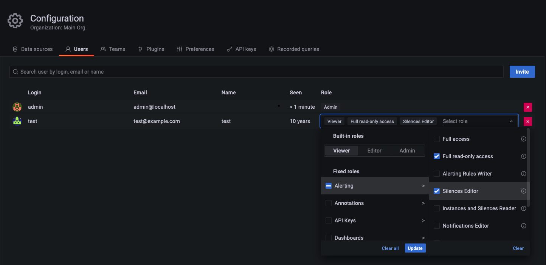The image size is (546, 265).
Task: Uncheck the Full read-only access checkbox
Action: click(437, 156)
